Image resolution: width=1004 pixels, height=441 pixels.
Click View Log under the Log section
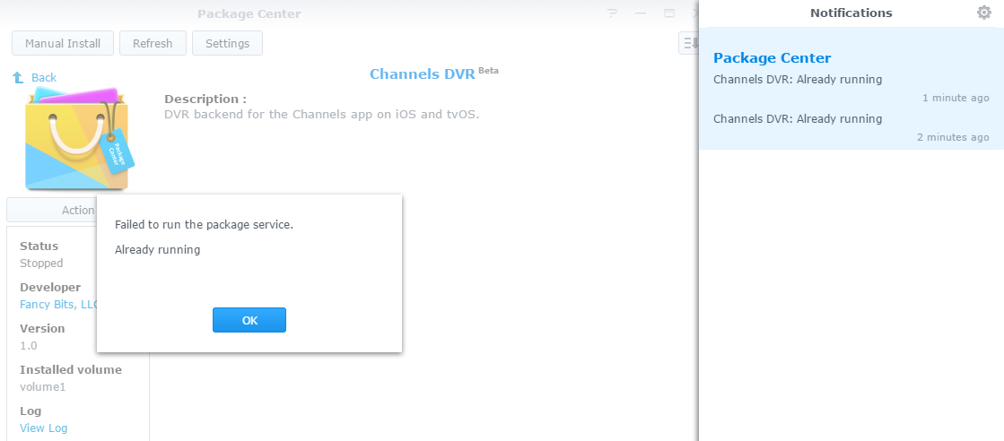[x=43, y=428]
